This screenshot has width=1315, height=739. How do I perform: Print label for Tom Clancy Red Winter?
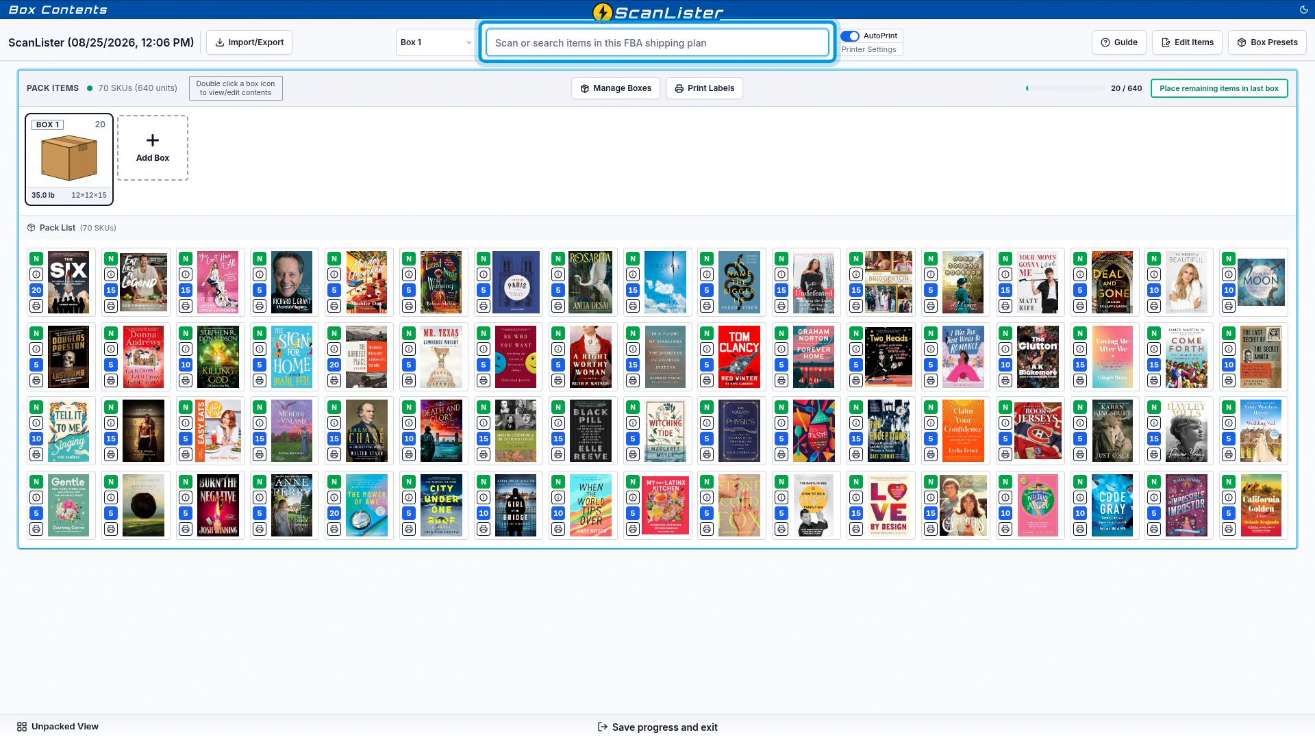pos(707,380)
